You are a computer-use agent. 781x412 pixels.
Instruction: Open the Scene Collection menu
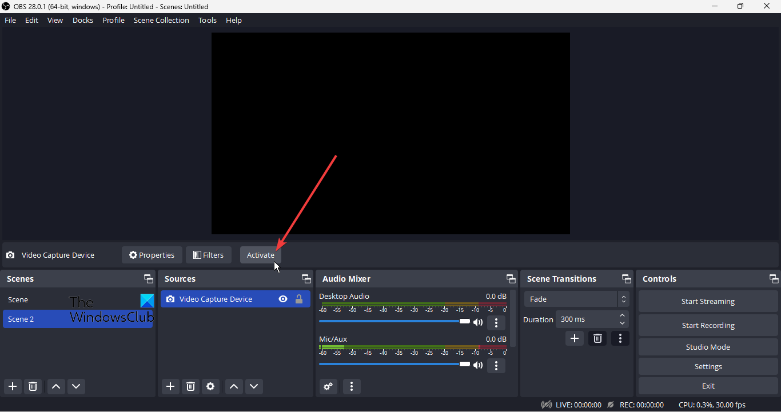click(x=161, y=20)
